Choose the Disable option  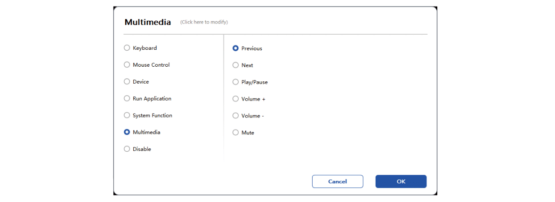click(127, 149)
